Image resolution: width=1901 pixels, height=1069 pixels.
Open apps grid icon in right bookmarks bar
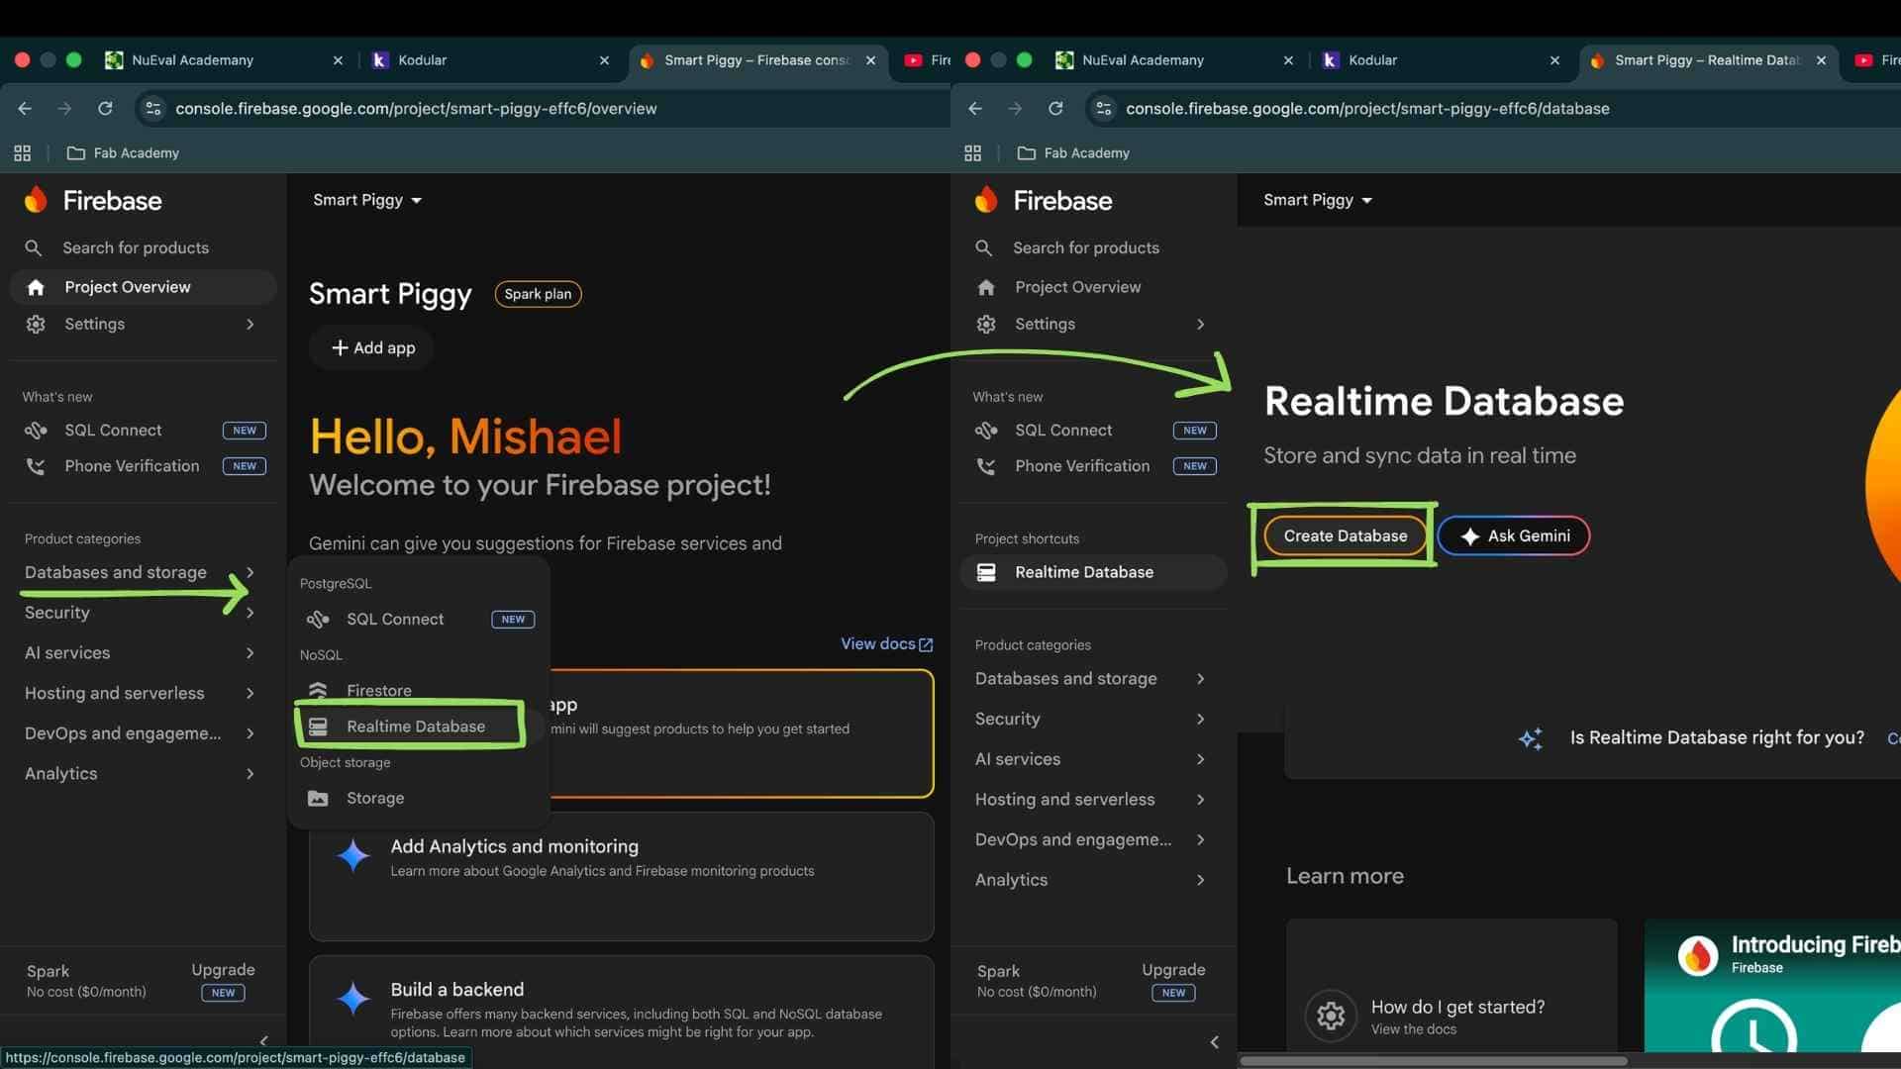972,153
